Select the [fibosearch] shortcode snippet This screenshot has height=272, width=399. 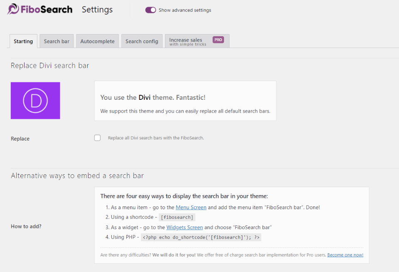click(177, 217)
